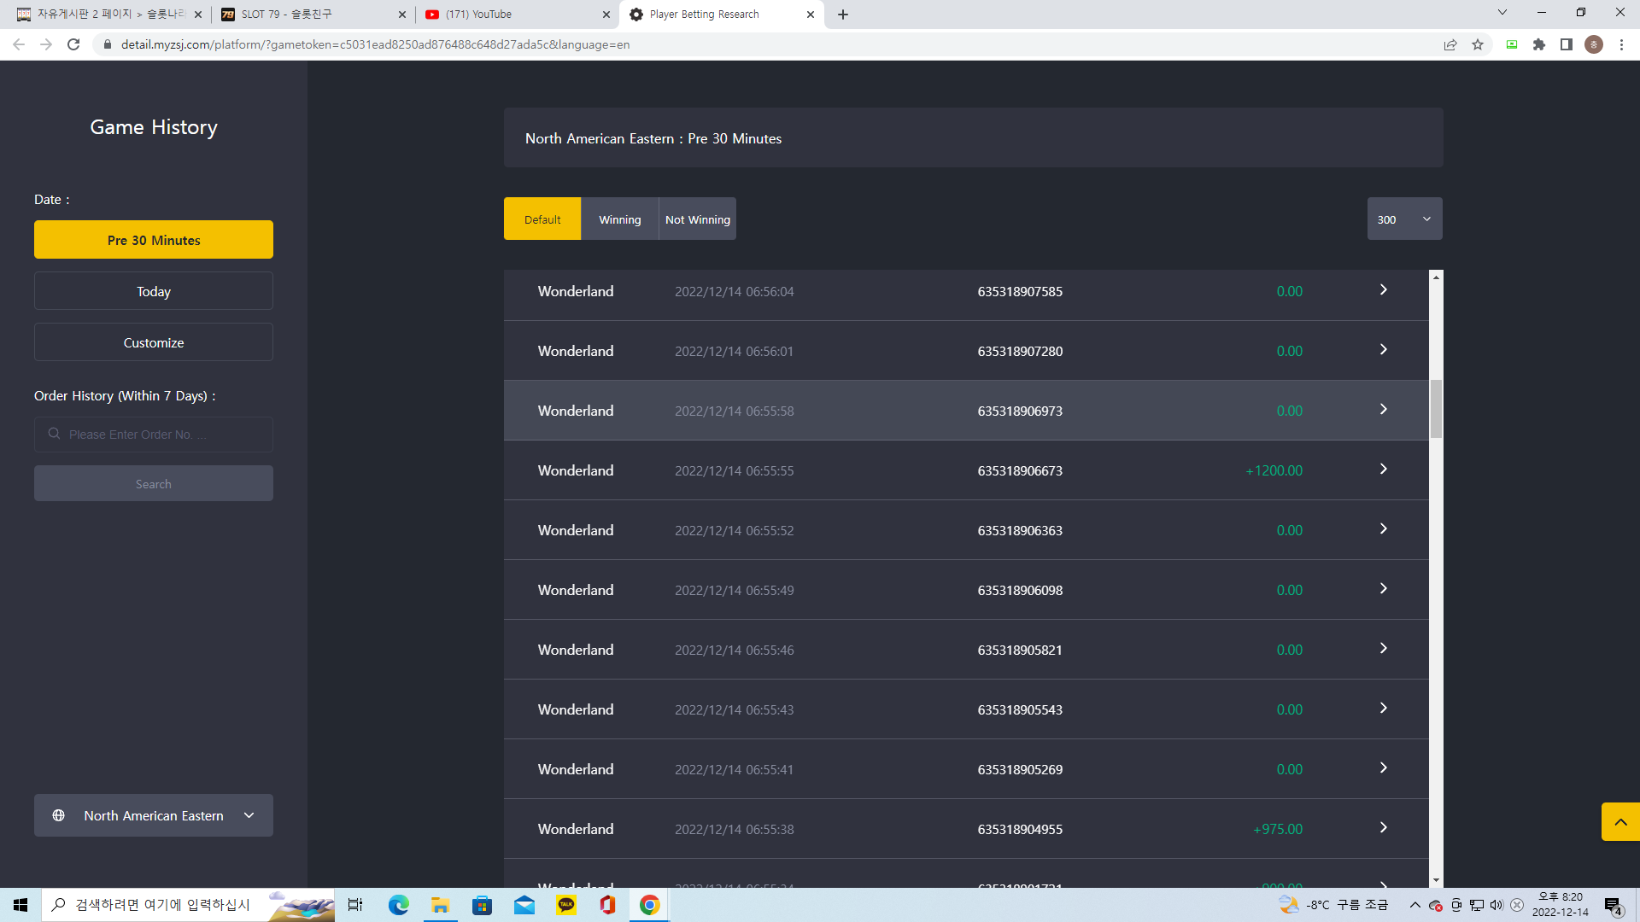
Task: Open Microsoft Store from the taskbar
Action: tap(483, 905)
